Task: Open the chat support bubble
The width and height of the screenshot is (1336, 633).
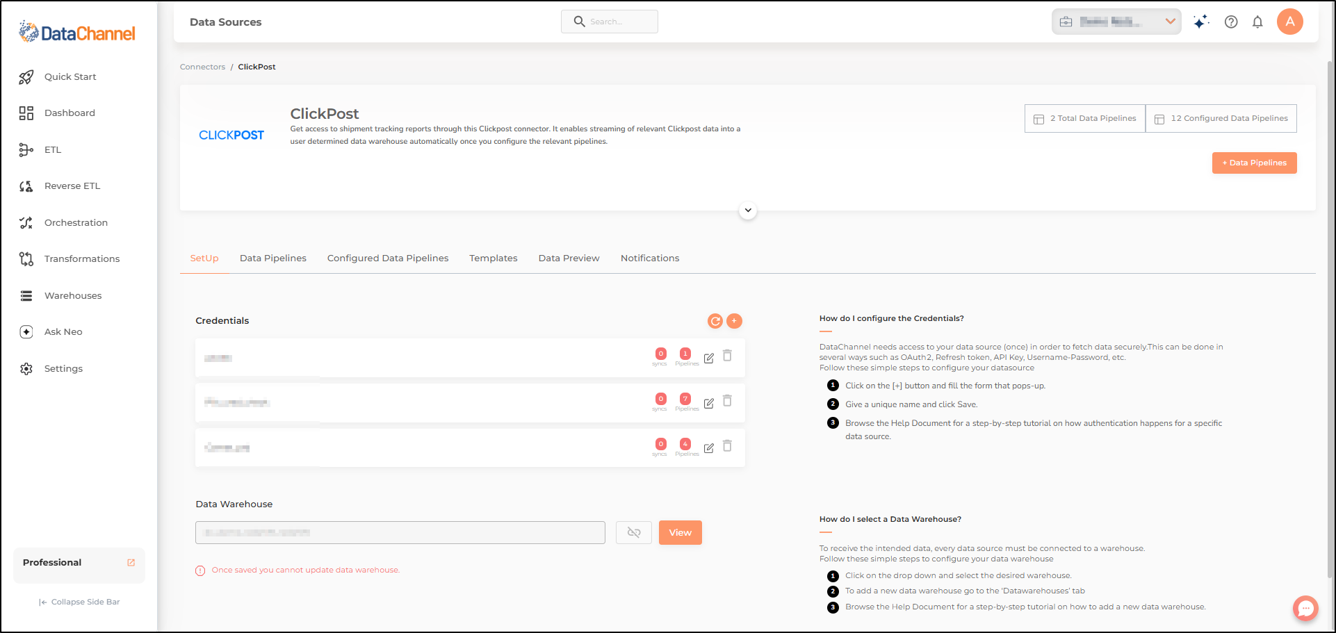Action: click(1305, 609)
